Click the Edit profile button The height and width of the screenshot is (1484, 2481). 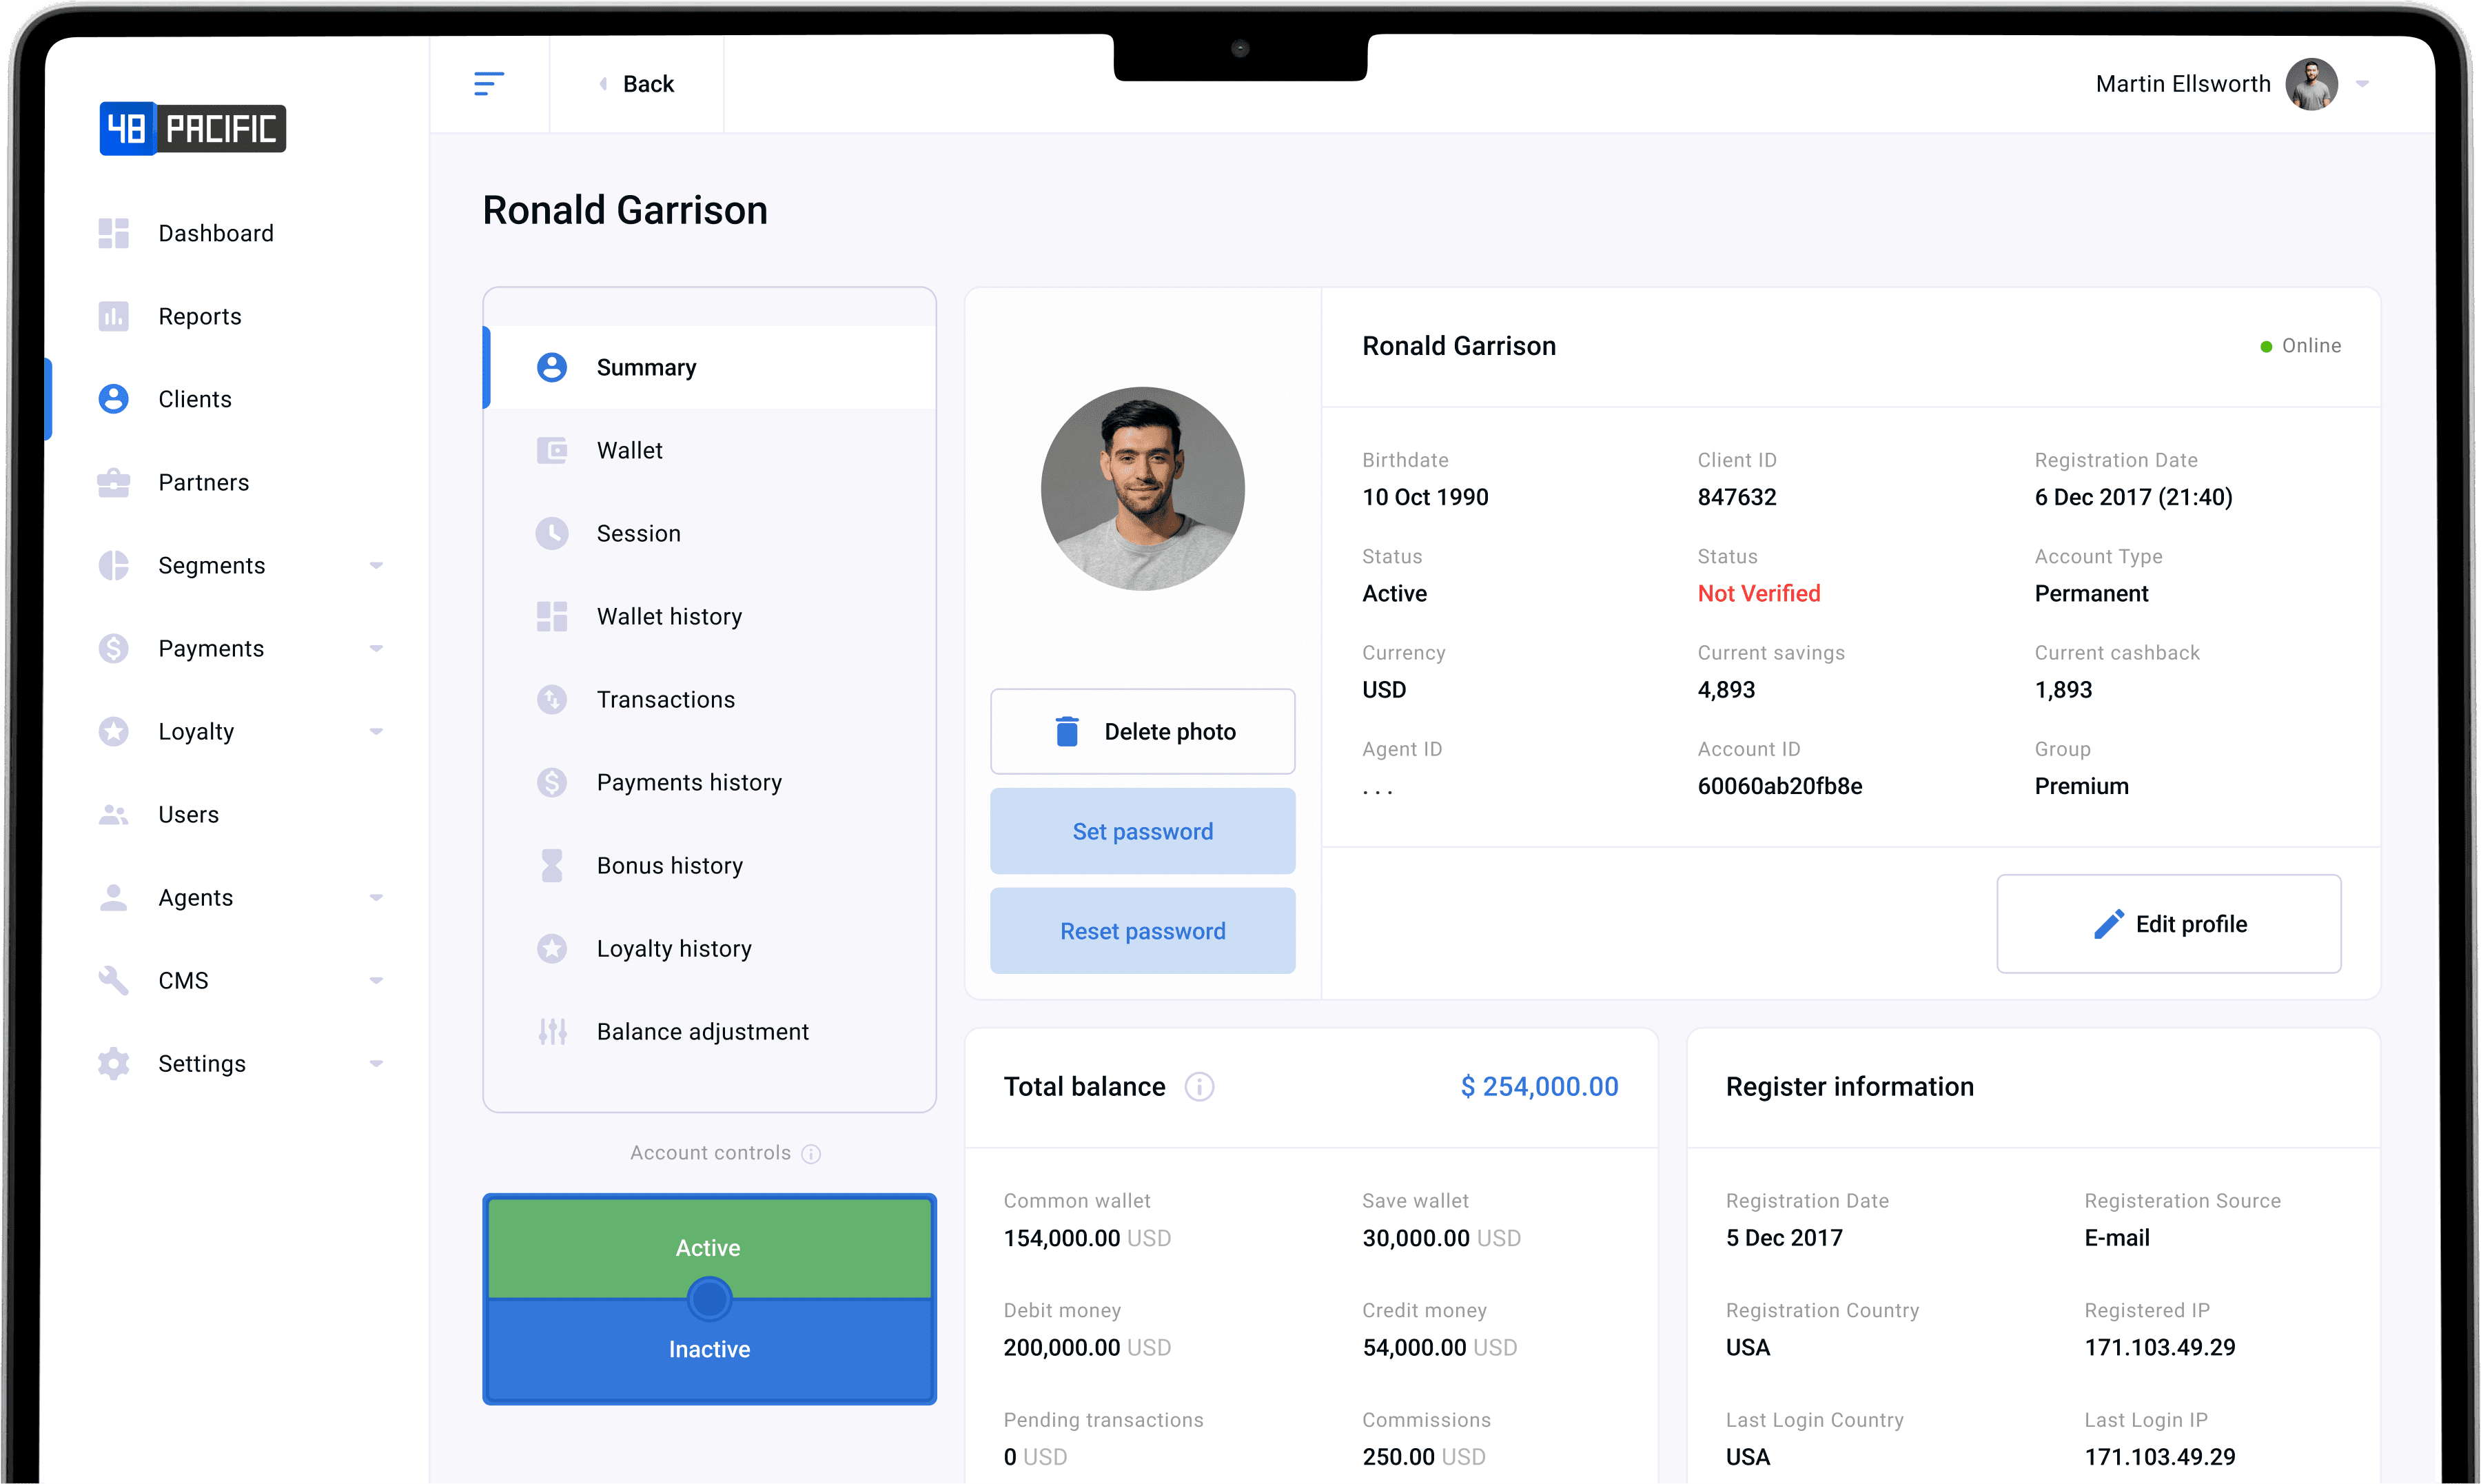[2168, 924]
